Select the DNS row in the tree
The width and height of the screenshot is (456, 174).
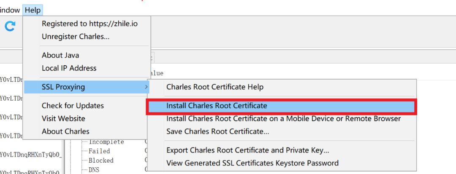(x=94, y=170)
